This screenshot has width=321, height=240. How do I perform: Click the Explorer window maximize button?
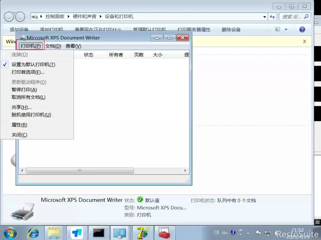292,6
